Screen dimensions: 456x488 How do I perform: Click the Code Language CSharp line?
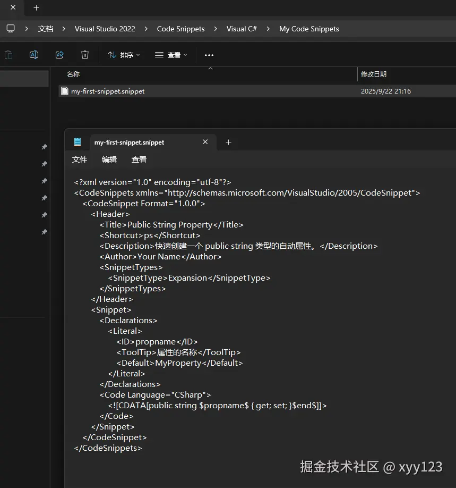[x=155, y=395]
